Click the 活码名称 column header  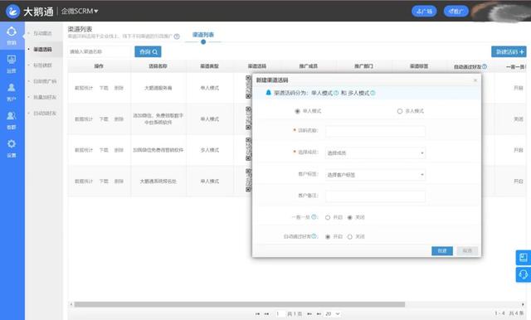[x=158, y=66]
